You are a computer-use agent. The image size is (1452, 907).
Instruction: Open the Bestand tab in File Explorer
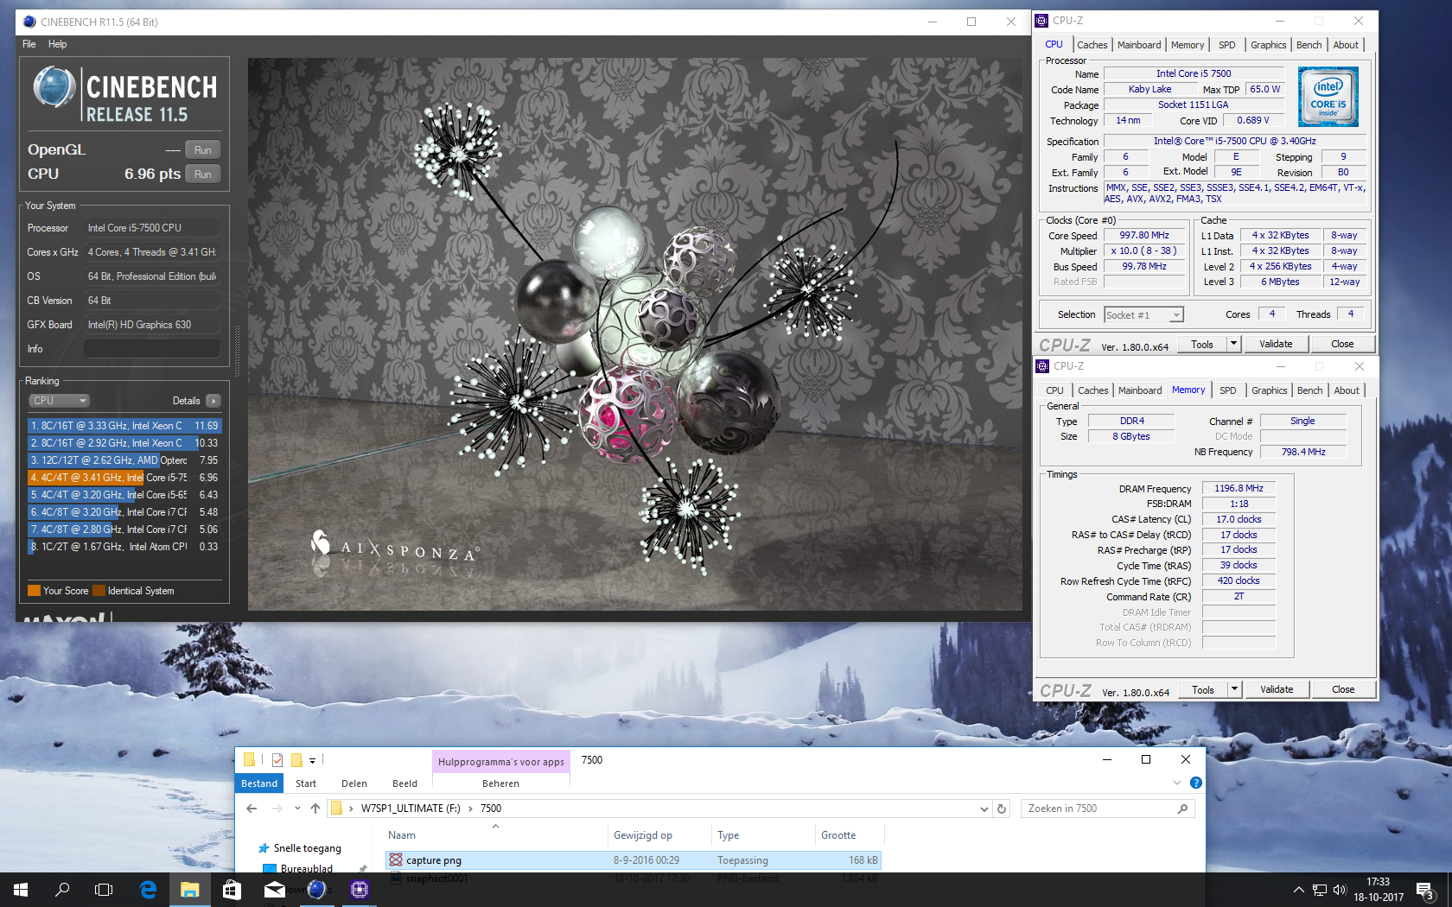tap(259, 783)
